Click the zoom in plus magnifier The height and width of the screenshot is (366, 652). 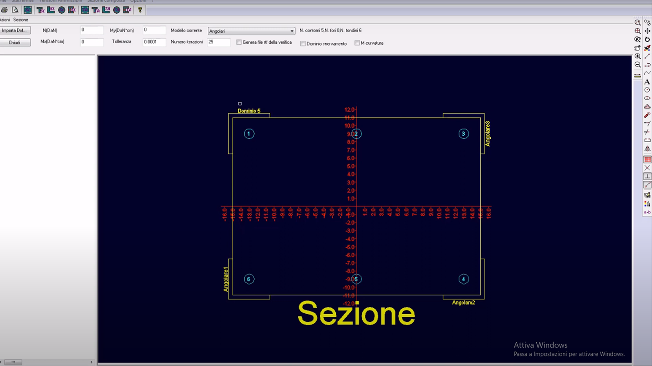coord(637,56)
